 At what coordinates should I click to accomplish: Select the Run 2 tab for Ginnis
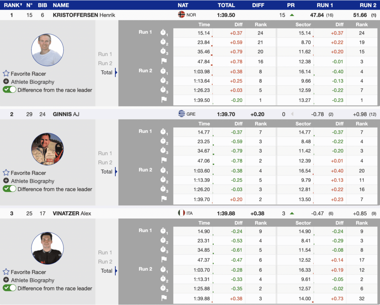[105, 163]
